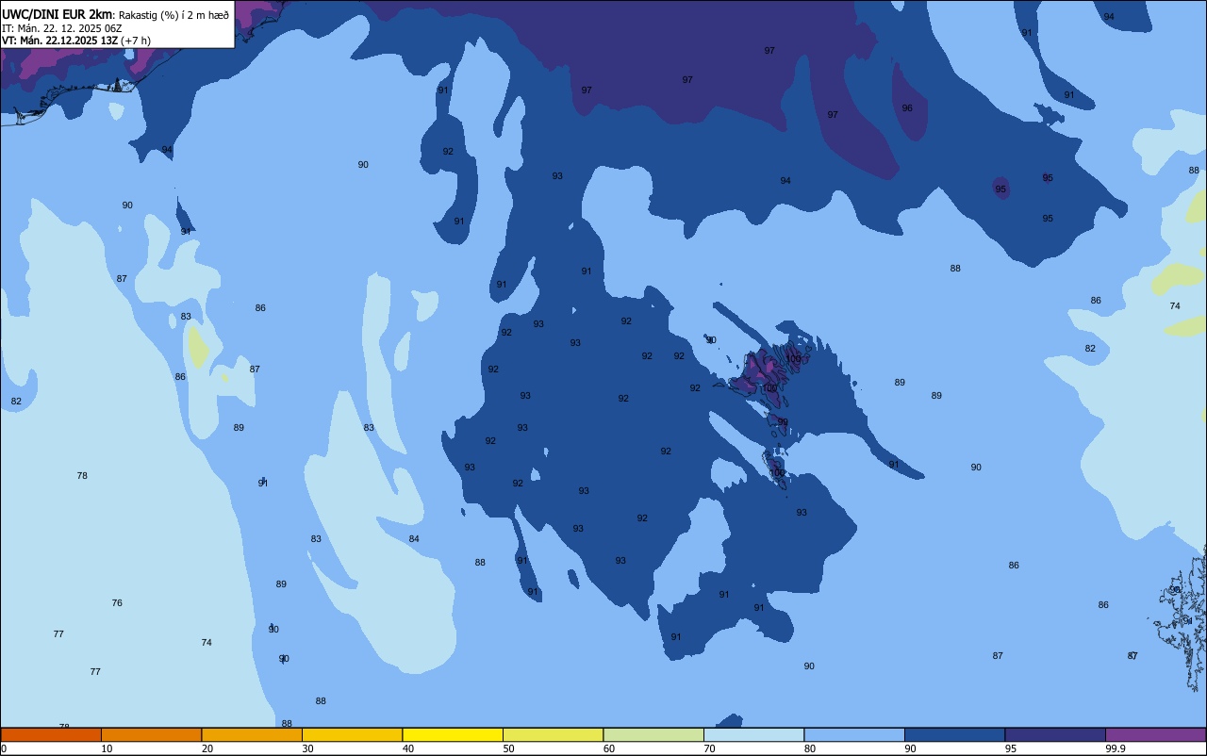The width and height of the screenshot is (1207, 756).
Task: Click the 'IT: Mán. 22. 12. 2025 06Z' line
Action: (61, 28)
